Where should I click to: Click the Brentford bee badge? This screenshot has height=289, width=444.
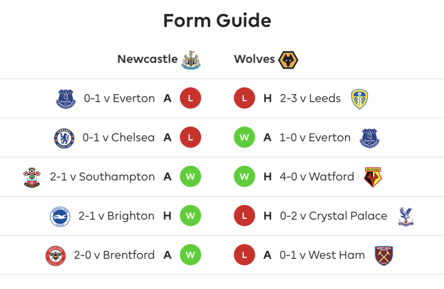pyautogui.click(x=55, y=256)
